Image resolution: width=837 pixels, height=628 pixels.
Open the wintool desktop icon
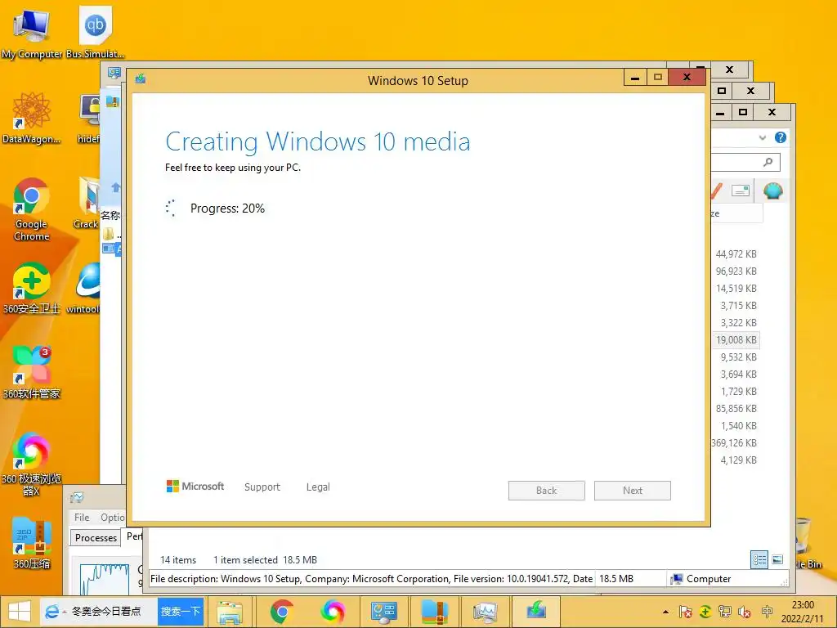point(84,289)
